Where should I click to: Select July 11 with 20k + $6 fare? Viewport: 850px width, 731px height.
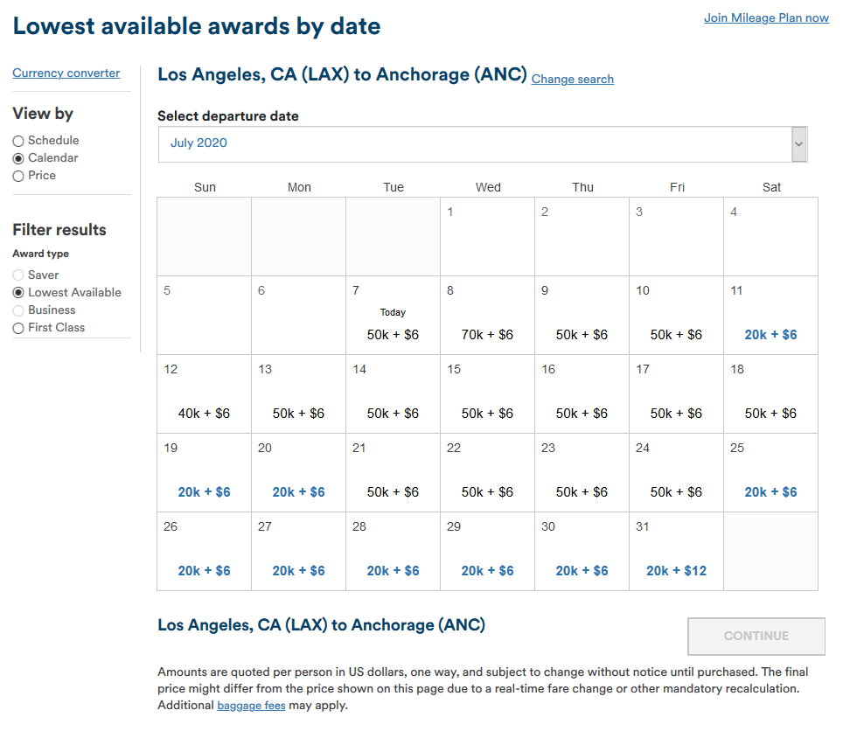click(x=770, y=335)
